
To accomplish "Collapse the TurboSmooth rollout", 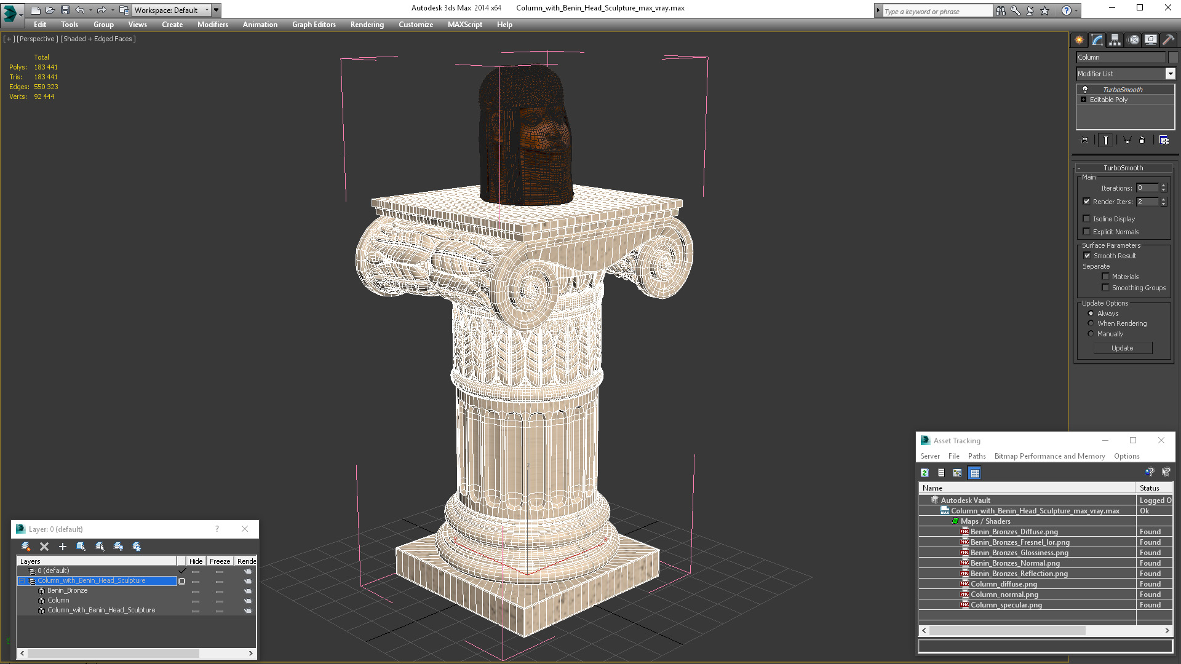I will click(1079, 168).
